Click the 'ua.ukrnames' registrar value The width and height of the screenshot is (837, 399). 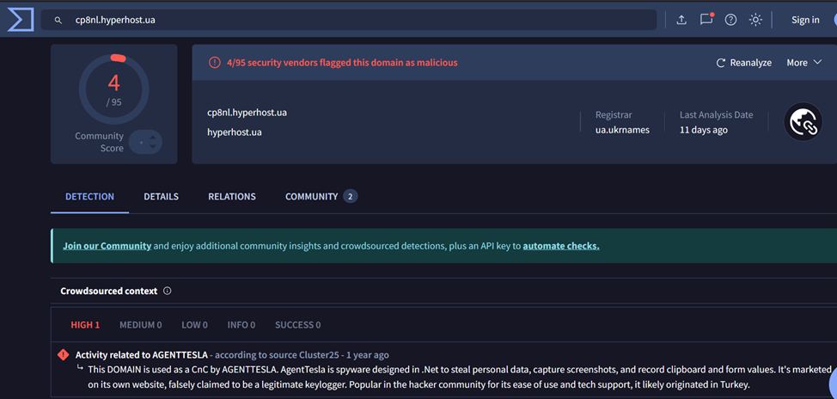(x=622, y=130)
